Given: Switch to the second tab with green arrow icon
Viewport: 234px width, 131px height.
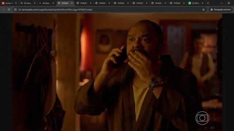Looking at the screenshot, I should point(26,3).
